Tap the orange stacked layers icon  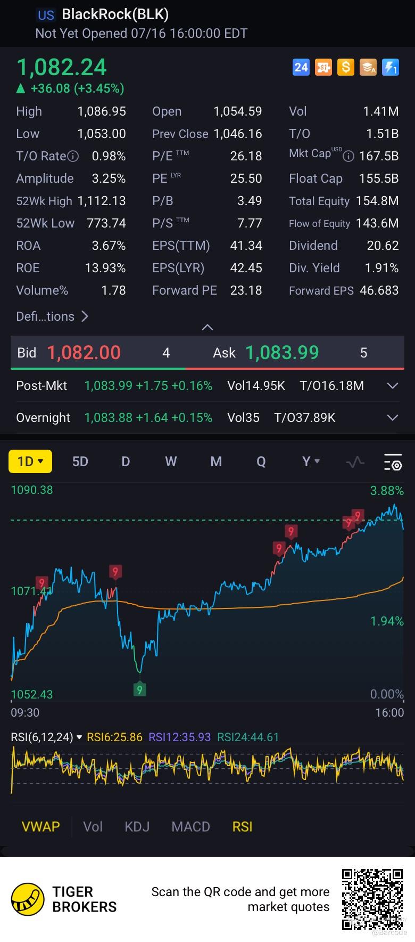tap(368, 67)
